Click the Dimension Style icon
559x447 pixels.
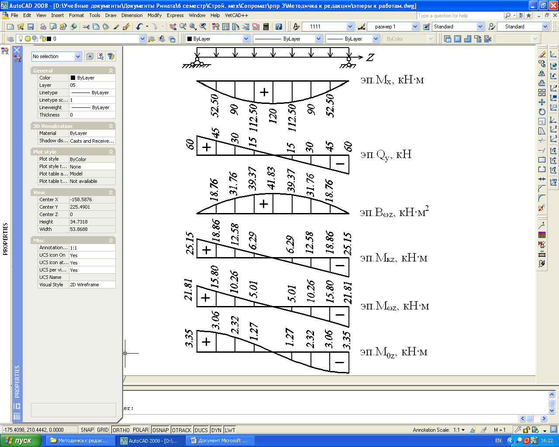(361, 27)
